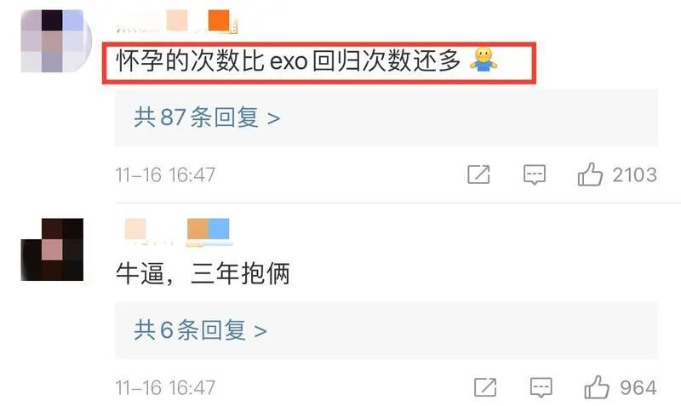Click the orange-blue badge beside second username
Viewport: 681px width, 406px height.
coord(209,230)
